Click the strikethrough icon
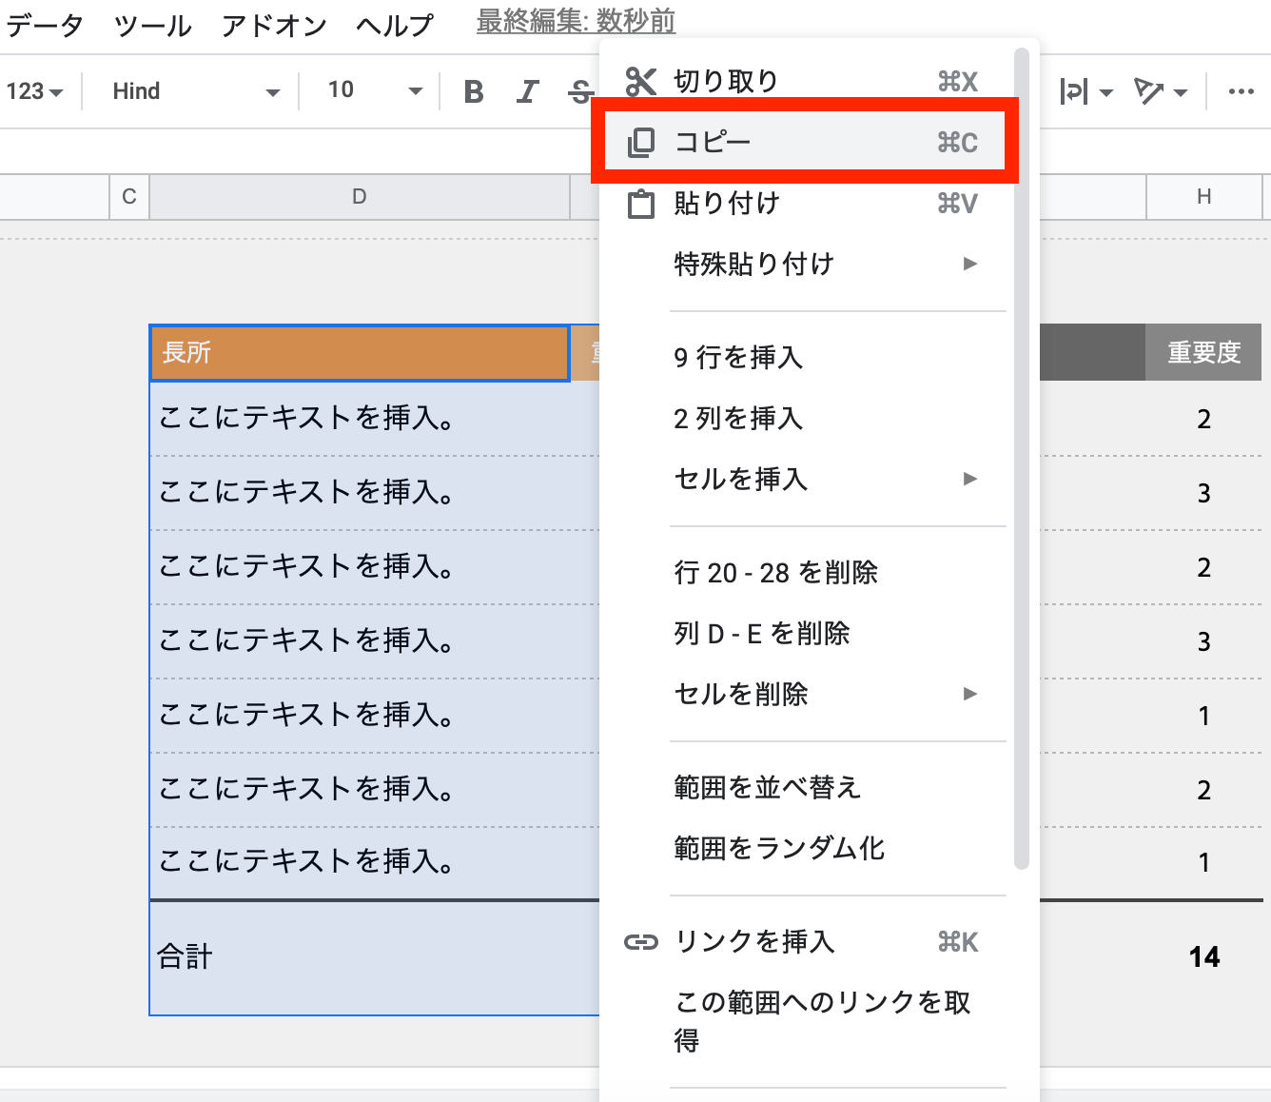The image size is (1271, 1102). (x=579, y=92)
